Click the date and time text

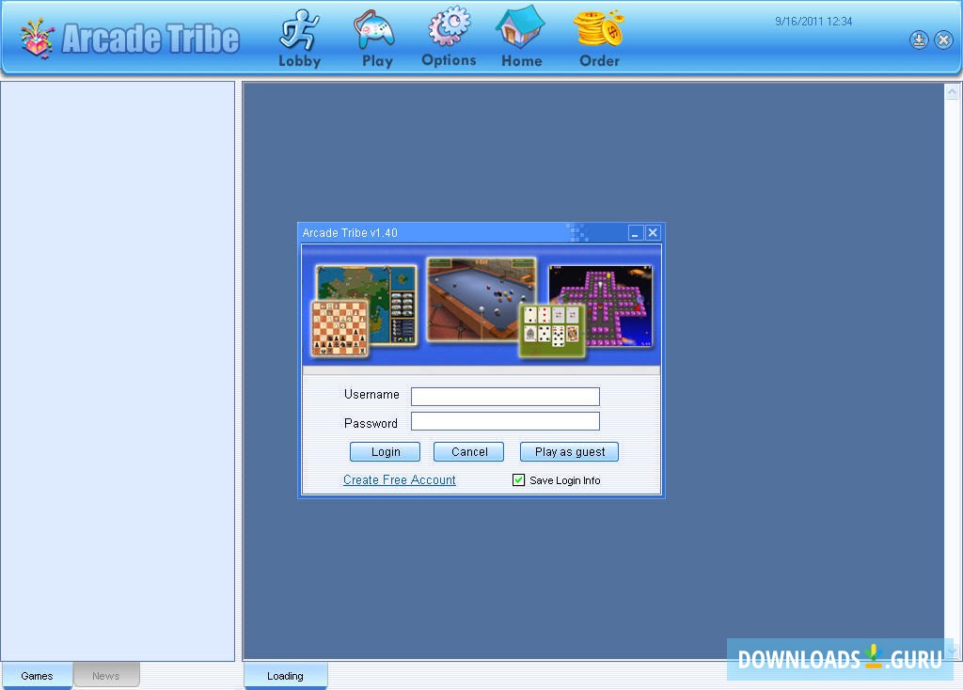click(813, 22)
